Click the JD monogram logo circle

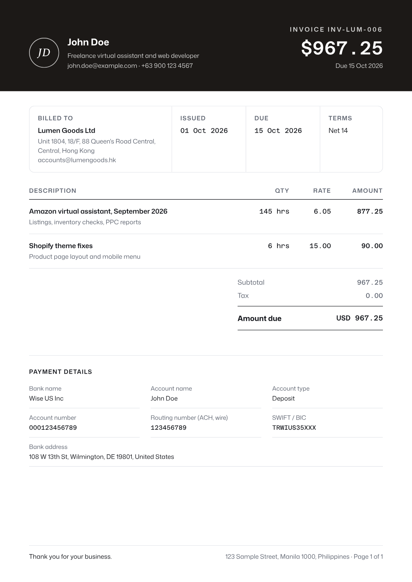pos(44,53)
